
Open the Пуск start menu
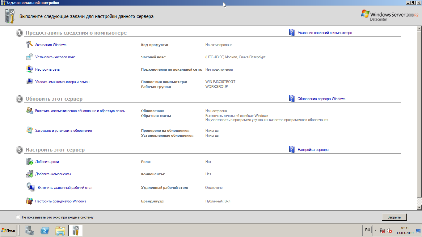click(x=8, y=231)
